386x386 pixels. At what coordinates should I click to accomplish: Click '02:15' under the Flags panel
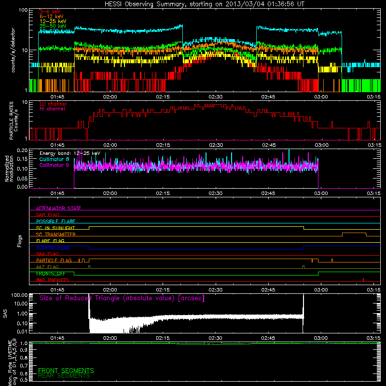pyautogui.click(x=163, y=290)
